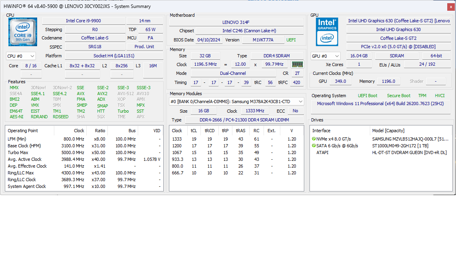Open the GPU #0 selector dropdown

325,56
